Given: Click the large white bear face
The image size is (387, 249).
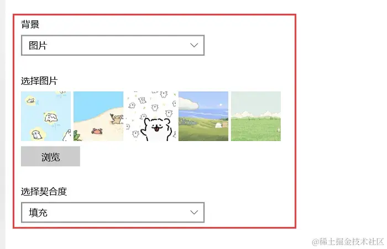Looking at the screenshot, I should 156,129.
